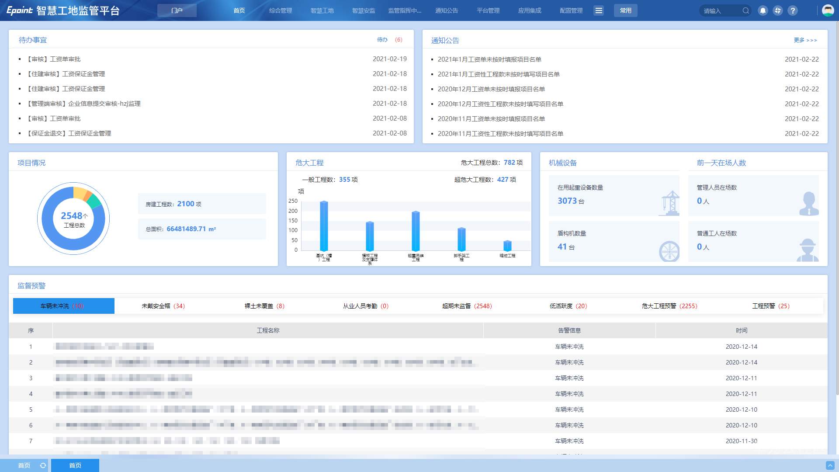839x472 pixels.
Task: Open 更多 >>> link in 通知公告
Action: (x=805, y=40)
